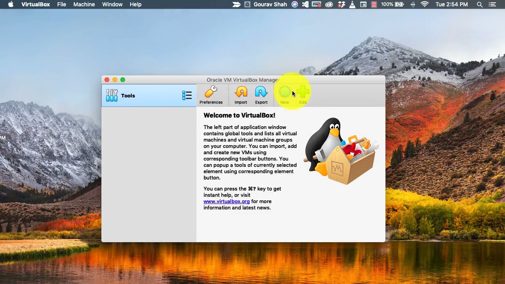Click the WD drive menu bar icon

click(x=316, y=4)
